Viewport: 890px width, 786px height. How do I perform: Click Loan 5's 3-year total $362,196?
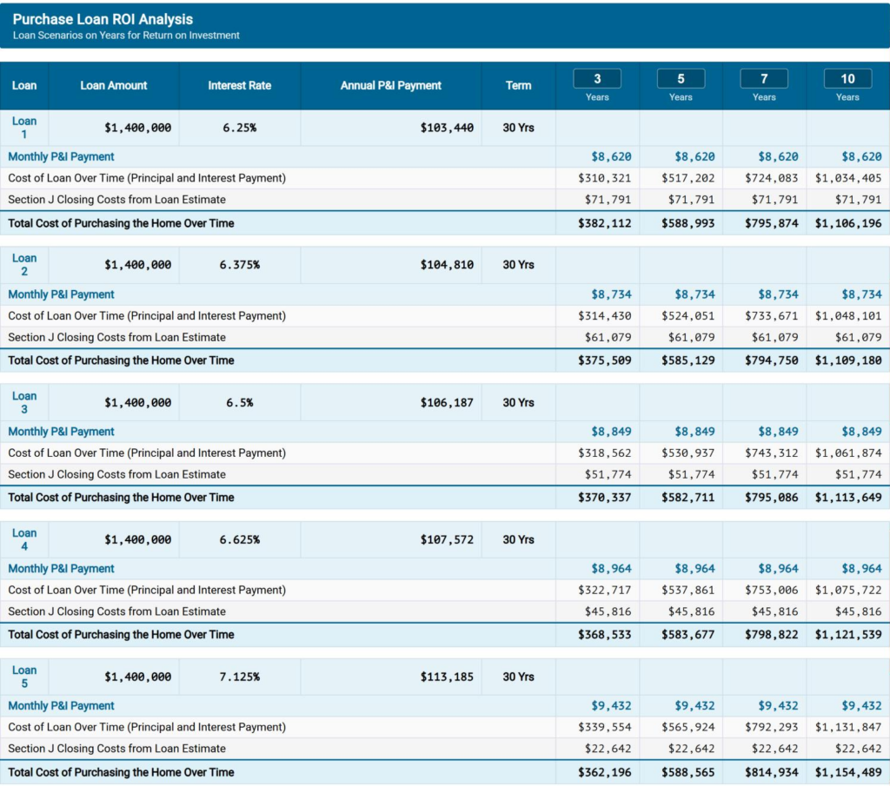click(605, 772)
